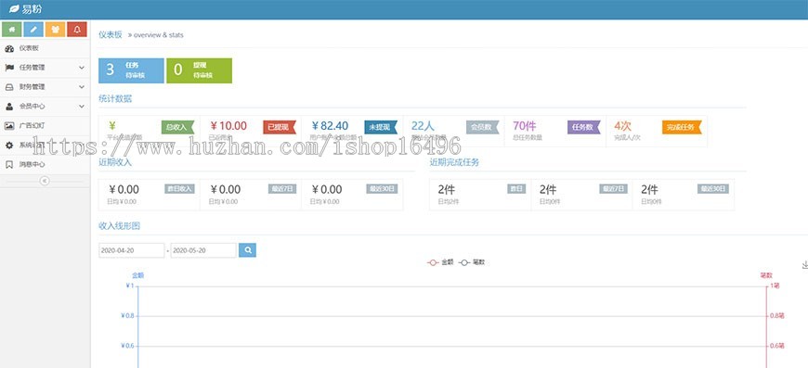Click the green home shortcut button
This screenshot has width=808, height=368.
coord(12,30)
